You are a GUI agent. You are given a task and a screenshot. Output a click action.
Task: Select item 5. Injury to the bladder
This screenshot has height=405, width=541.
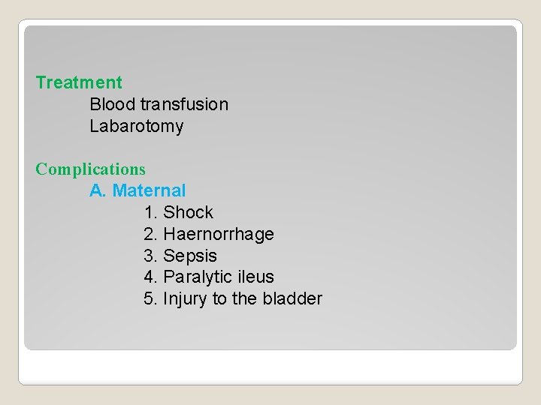[x=233, y=298]
